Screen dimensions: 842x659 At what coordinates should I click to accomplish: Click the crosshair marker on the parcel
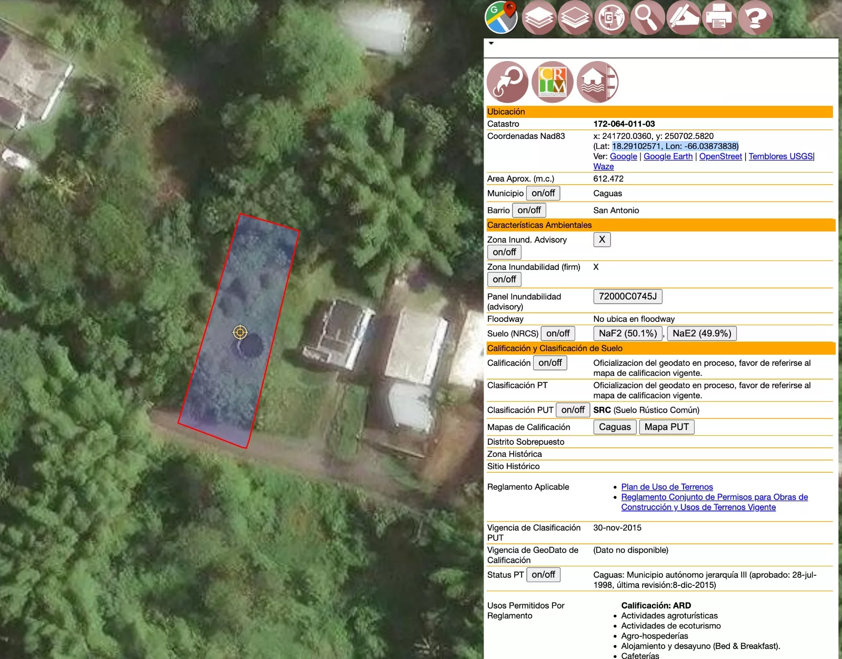tap(240, 332)
